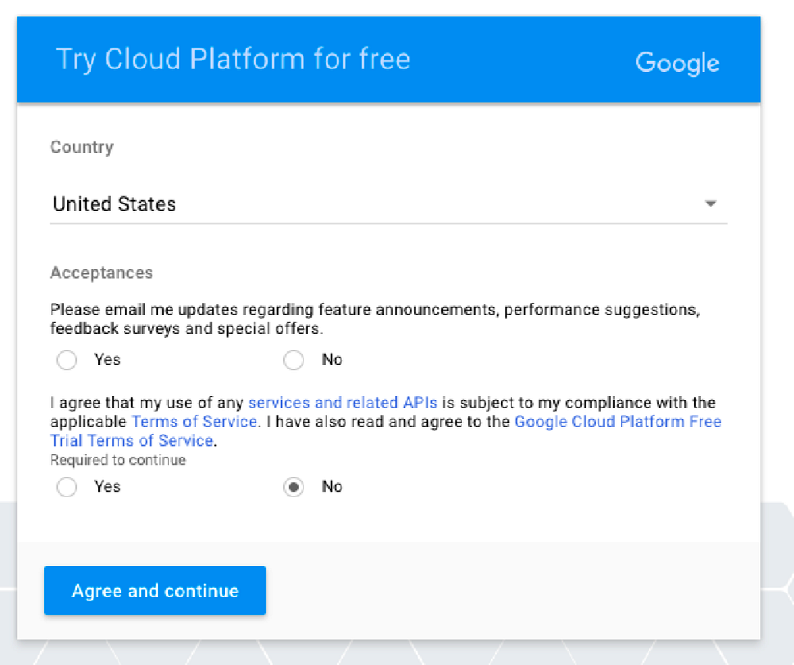Open the applicable Terms of Service link

[194, 421]
